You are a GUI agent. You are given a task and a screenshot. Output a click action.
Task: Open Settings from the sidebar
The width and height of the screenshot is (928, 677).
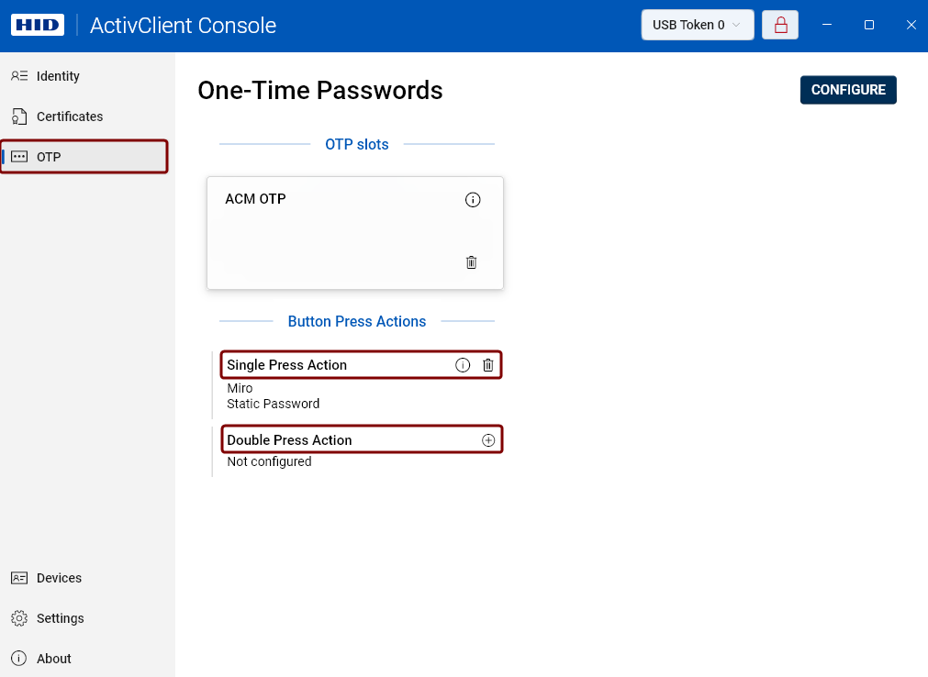click(60, 618)
